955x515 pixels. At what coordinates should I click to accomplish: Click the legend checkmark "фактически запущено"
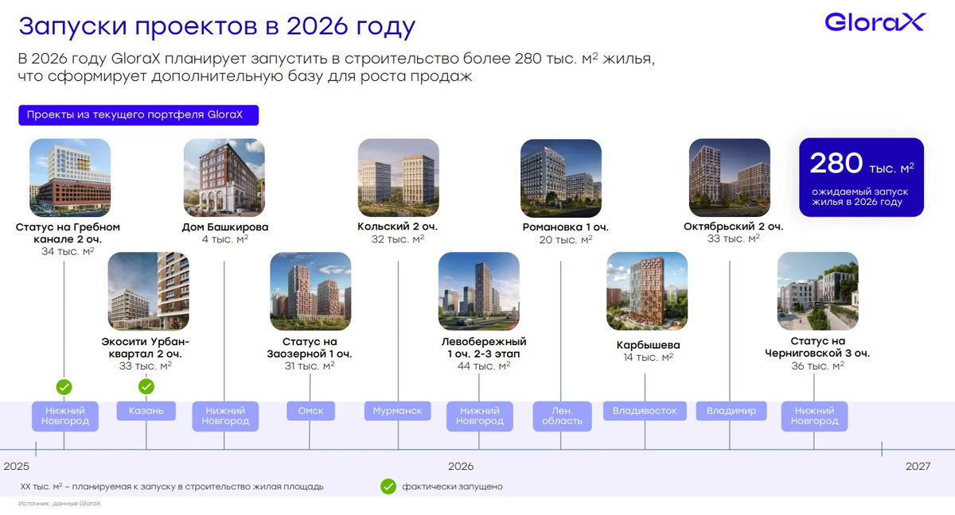coord(388,486)
